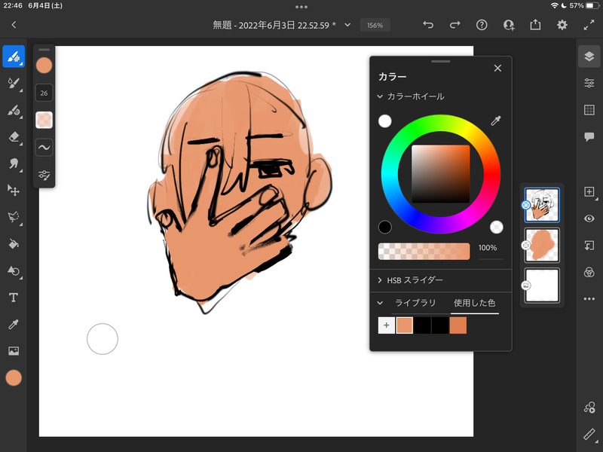Open brush smoothing setting

coord(44,148)
